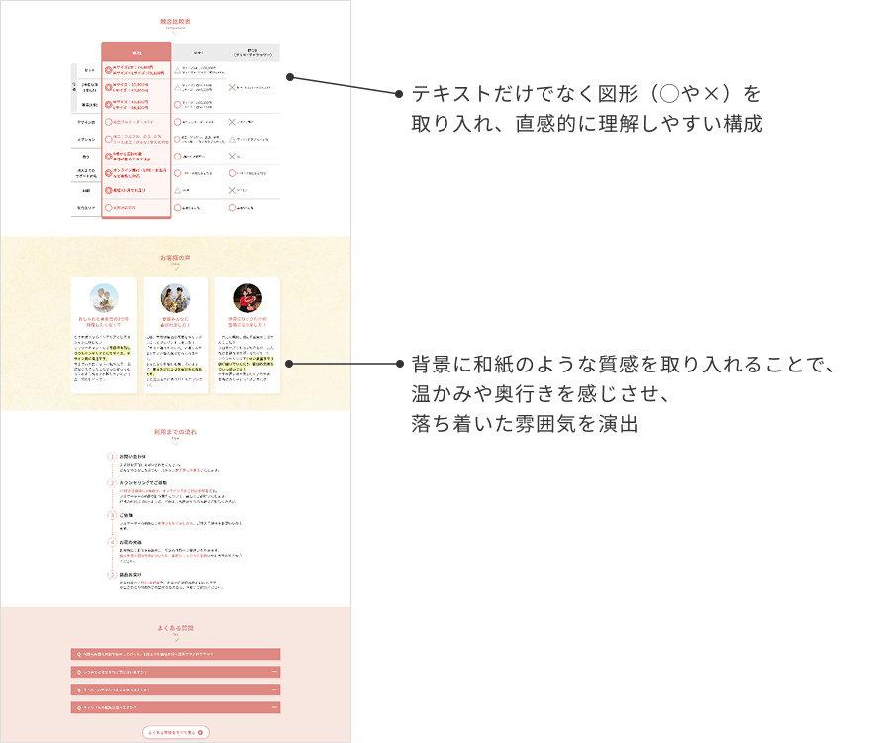
Task: Click the step 1 number circle
Action: [112, 457]
